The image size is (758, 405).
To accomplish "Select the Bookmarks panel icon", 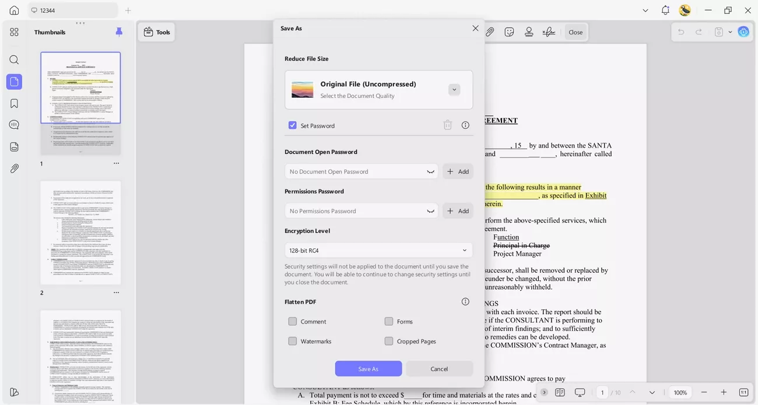I will coord(14,103).
